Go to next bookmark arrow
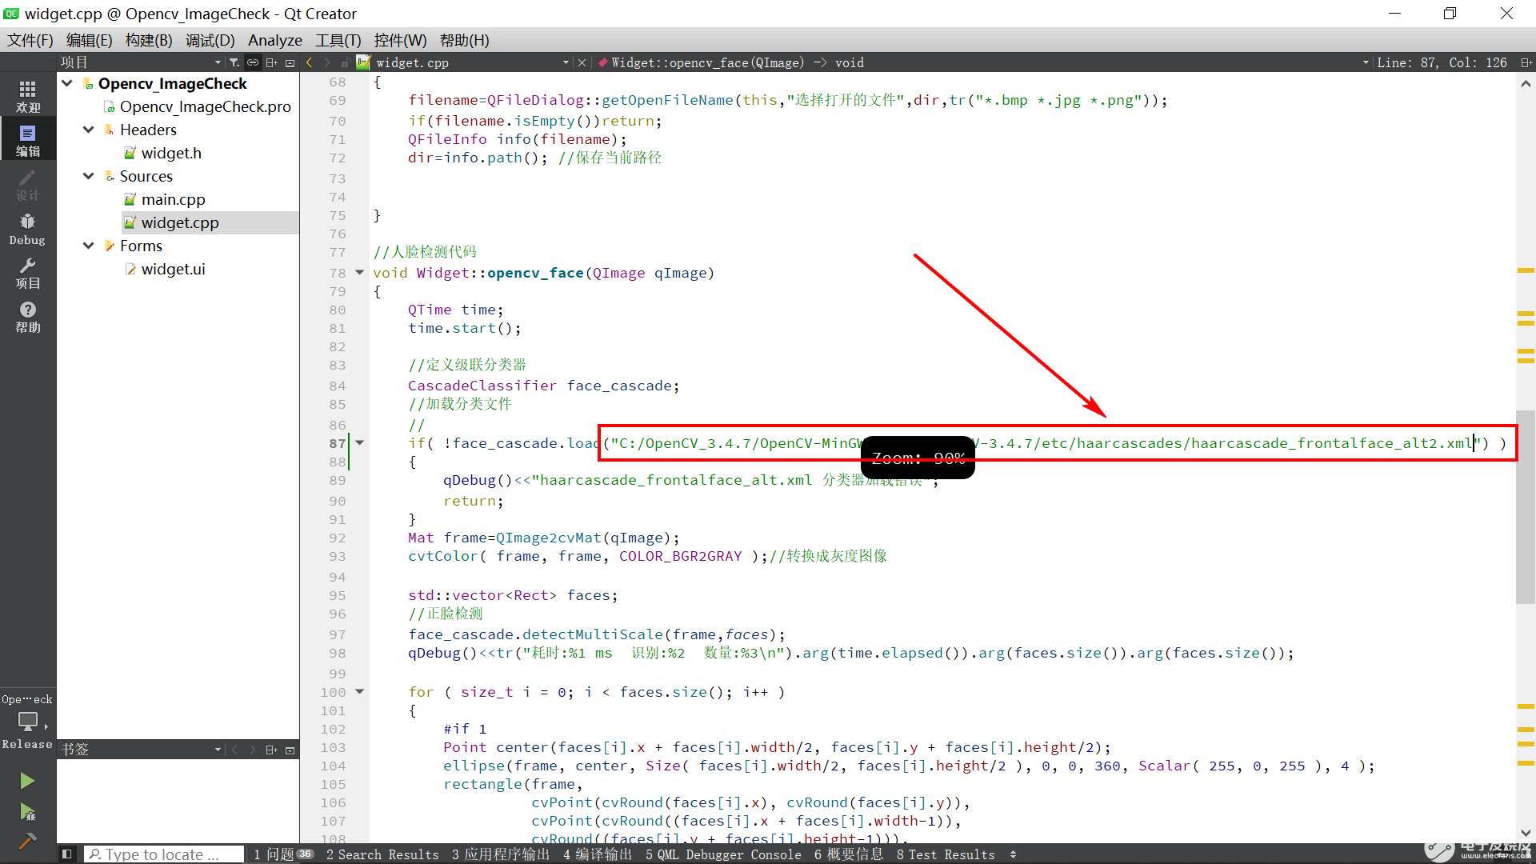The width and height of the screenshot is (1536, 864). [253, 750]
